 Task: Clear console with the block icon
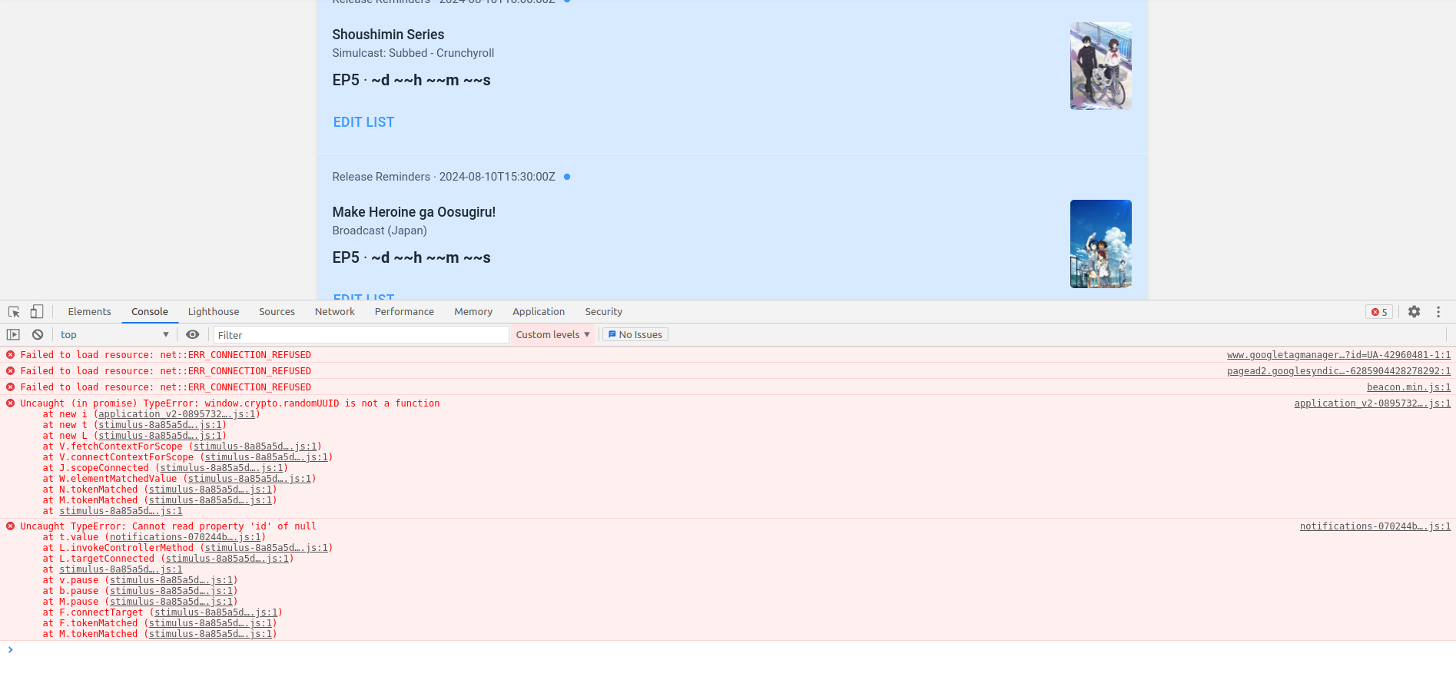click(x=38, y=335)
